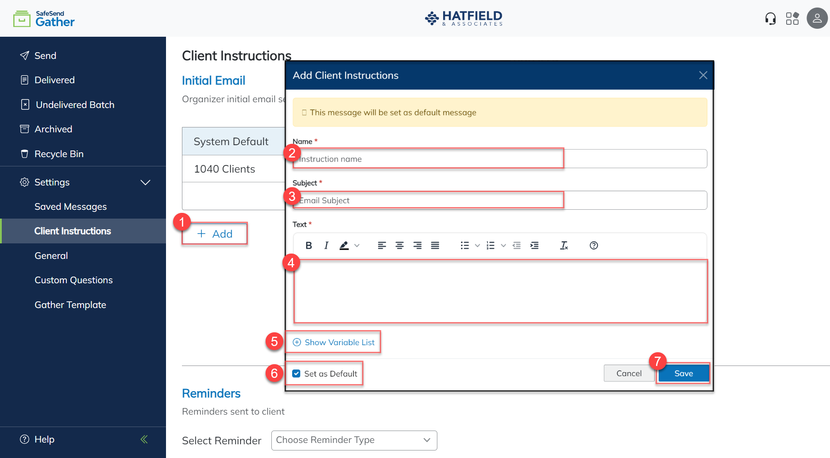Expand the bullet list style options

[477, 245]
